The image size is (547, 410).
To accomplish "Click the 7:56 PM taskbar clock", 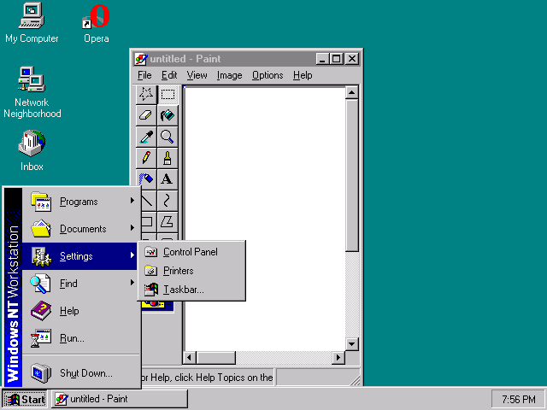I will click(x=518, y=399).
